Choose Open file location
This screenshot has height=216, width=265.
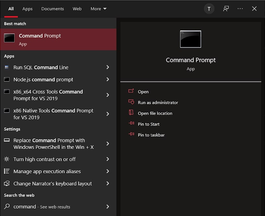(x=155, y=113)
